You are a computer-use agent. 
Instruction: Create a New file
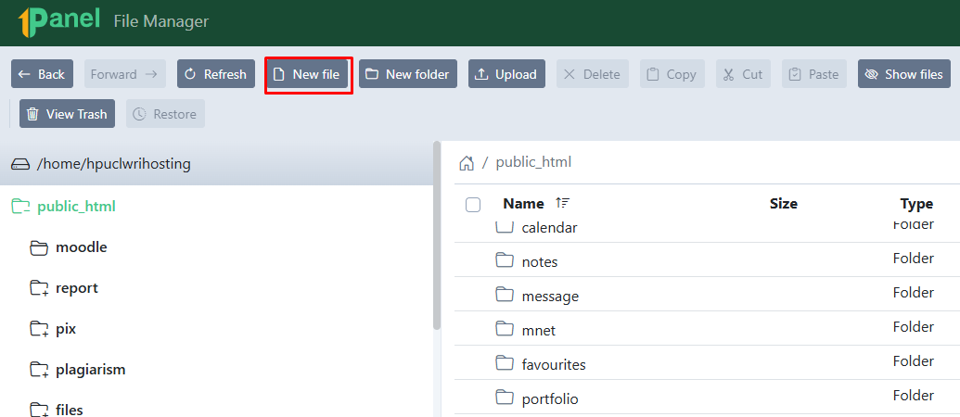coord(307,74)
